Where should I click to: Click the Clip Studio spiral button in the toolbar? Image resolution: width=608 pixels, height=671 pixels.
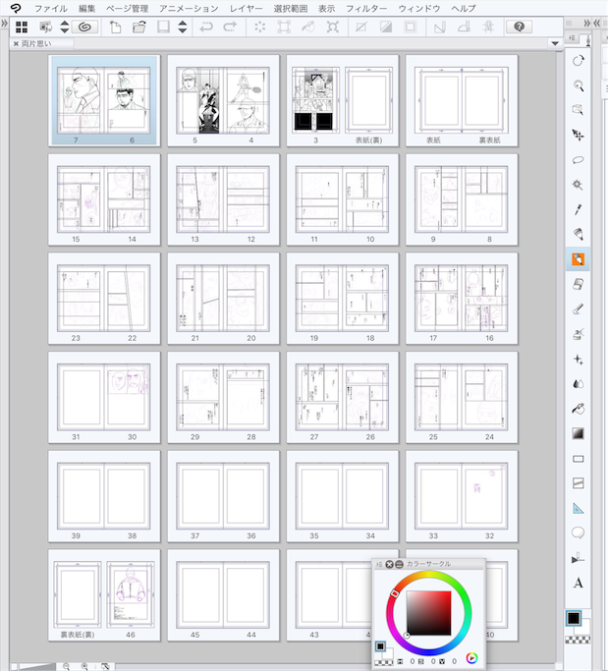tap(84, 27)
